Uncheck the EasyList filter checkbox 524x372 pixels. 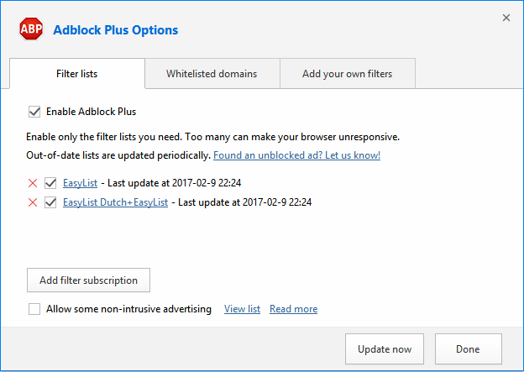(50, 183)
